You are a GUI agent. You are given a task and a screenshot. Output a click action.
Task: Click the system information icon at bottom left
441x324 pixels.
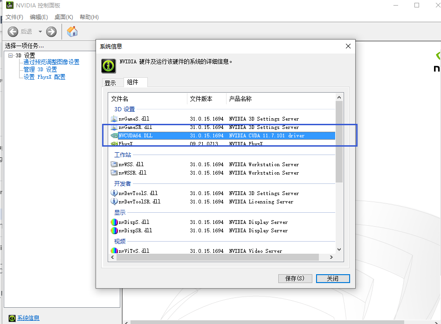pyautogui.click(x=12, y=318)
